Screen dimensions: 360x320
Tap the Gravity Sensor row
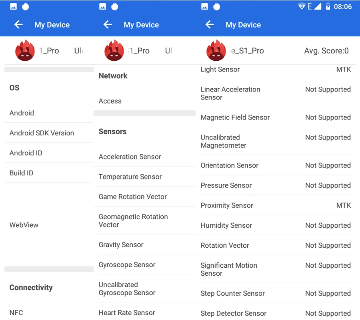(145, 244)
